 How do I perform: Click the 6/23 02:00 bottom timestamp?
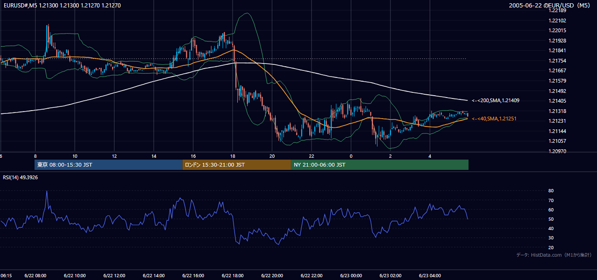391,276
